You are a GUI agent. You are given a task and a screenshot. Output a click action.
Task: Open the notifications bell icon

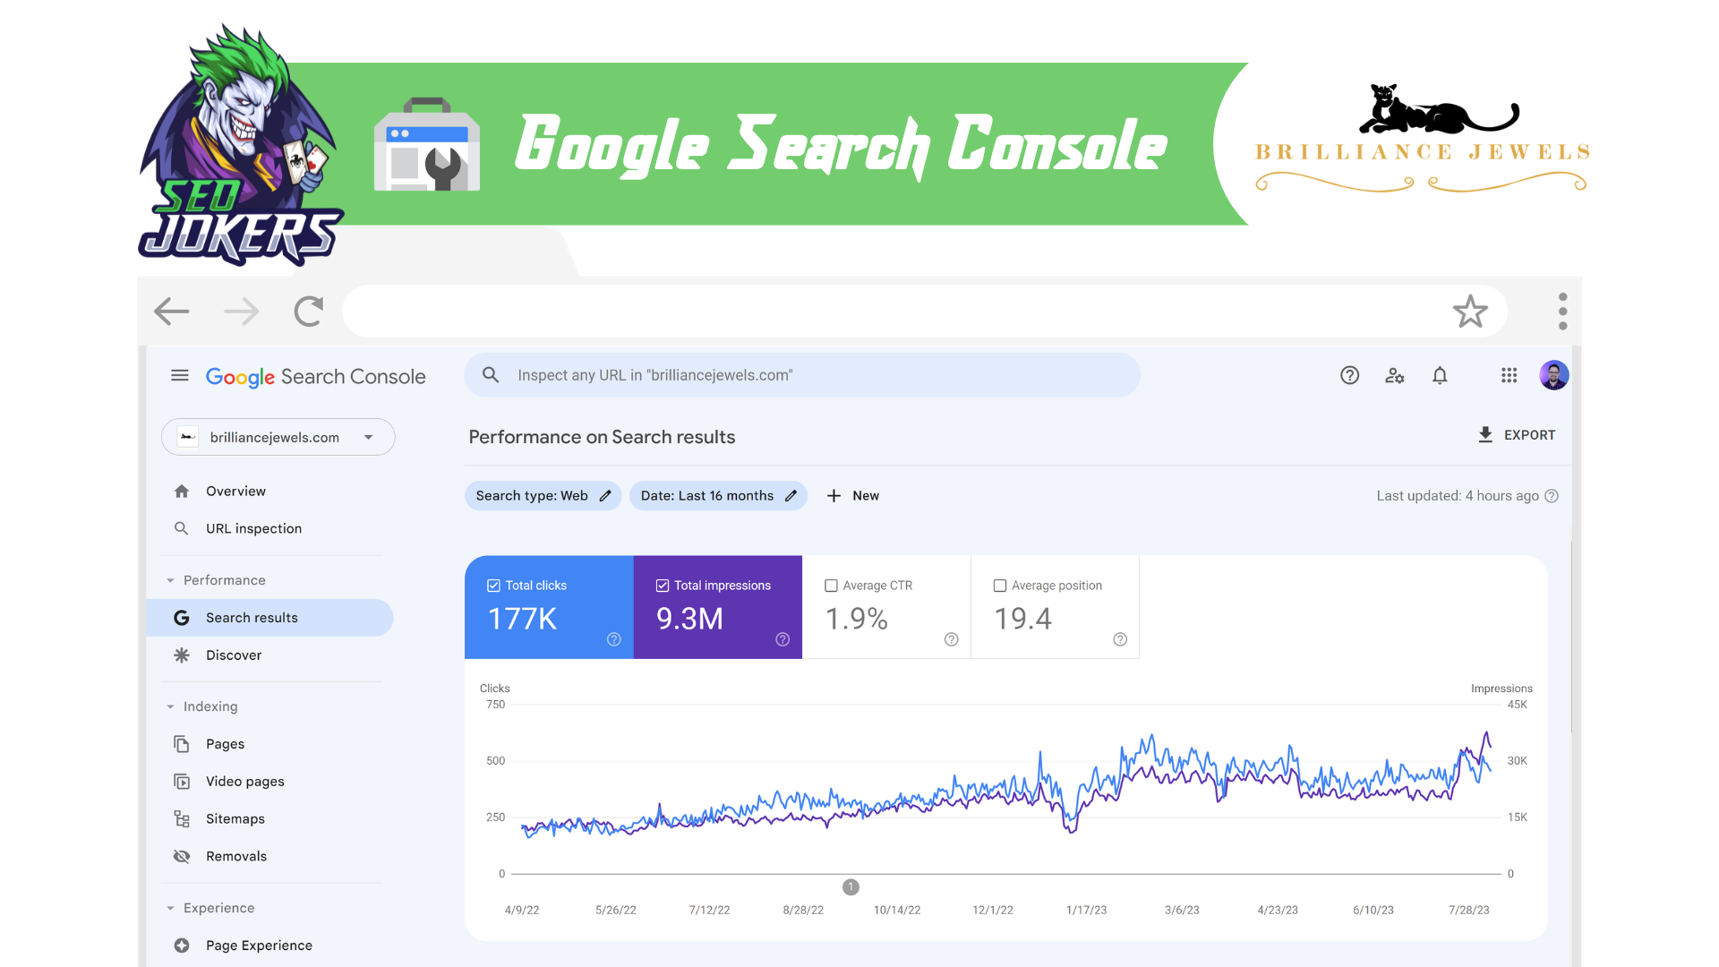1440,375
